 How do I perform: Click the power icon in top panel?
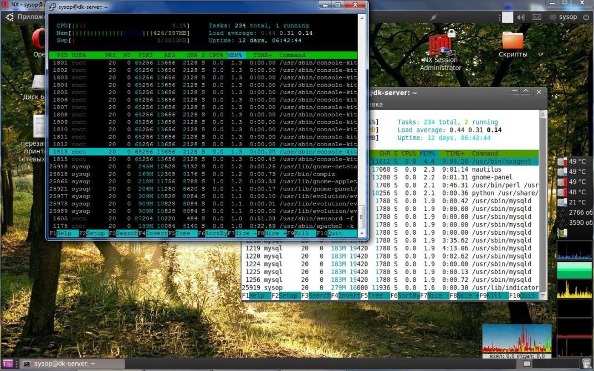(x=586, y=17)
